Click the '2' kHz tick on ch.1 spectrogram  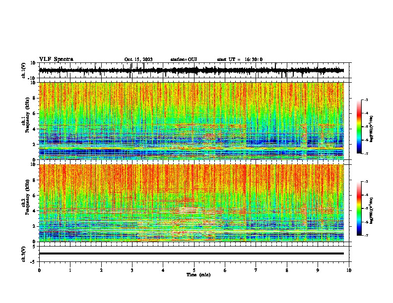click(34, 144)
